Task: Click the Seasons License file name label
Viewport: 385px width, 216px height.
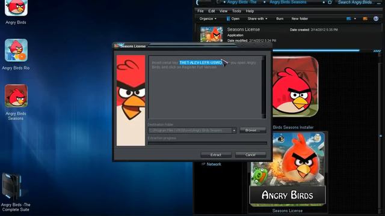Action: [288, 211]
